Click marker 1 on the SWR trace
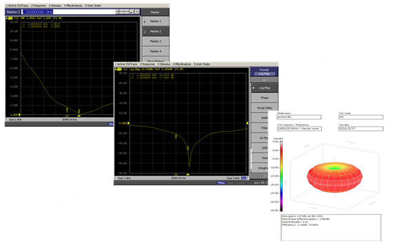 tap(67, 110)
